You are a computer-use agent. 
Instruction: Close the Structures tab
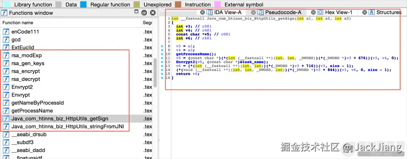pos(365,12)
